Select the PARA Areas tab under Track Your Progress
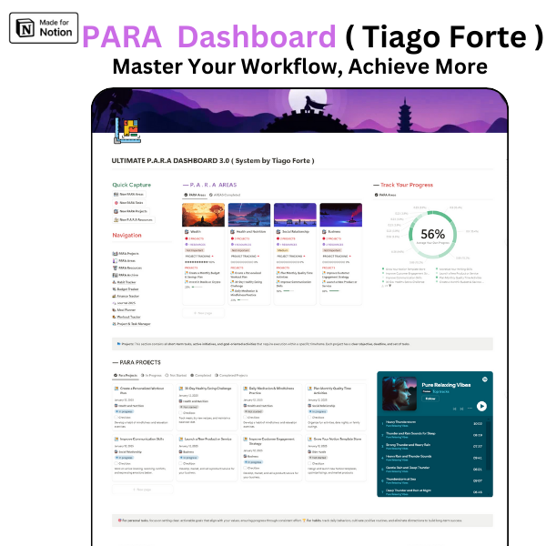This screenshot has height=546, width=546. [386, 195]
